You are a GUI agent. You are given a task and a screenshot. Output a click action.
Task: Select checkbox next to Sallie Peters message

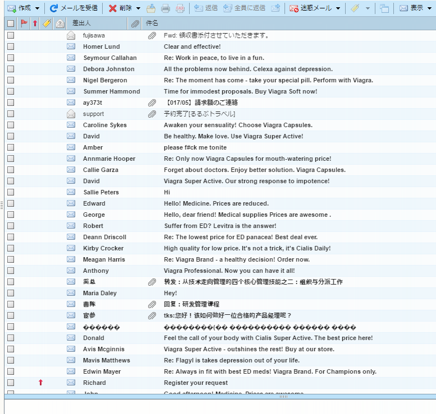click(x=11, y=192)
